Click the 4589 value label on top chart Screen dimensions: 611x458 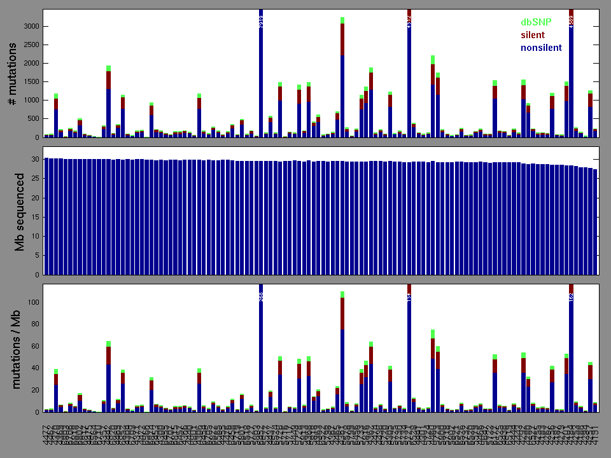pyautogui.click(x=572, y=22)
